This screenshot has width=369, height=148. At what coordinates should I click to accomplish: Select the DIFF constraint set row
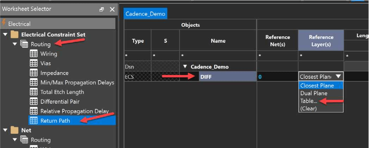coord(228,77)
